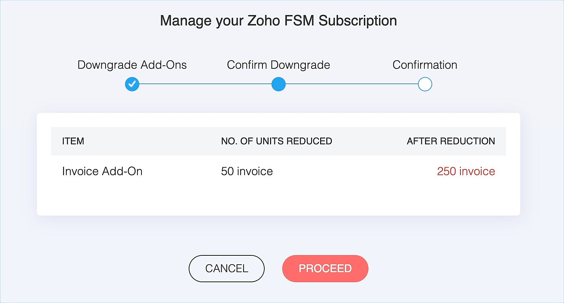Select the filled Confirm Downgrade step circle
This screenshot has height=303, width=564.
(x=279, y=84)
